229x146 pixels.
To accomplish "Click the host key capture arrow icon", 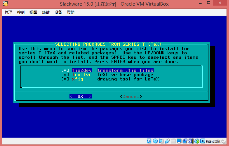I will click(203, 141).
